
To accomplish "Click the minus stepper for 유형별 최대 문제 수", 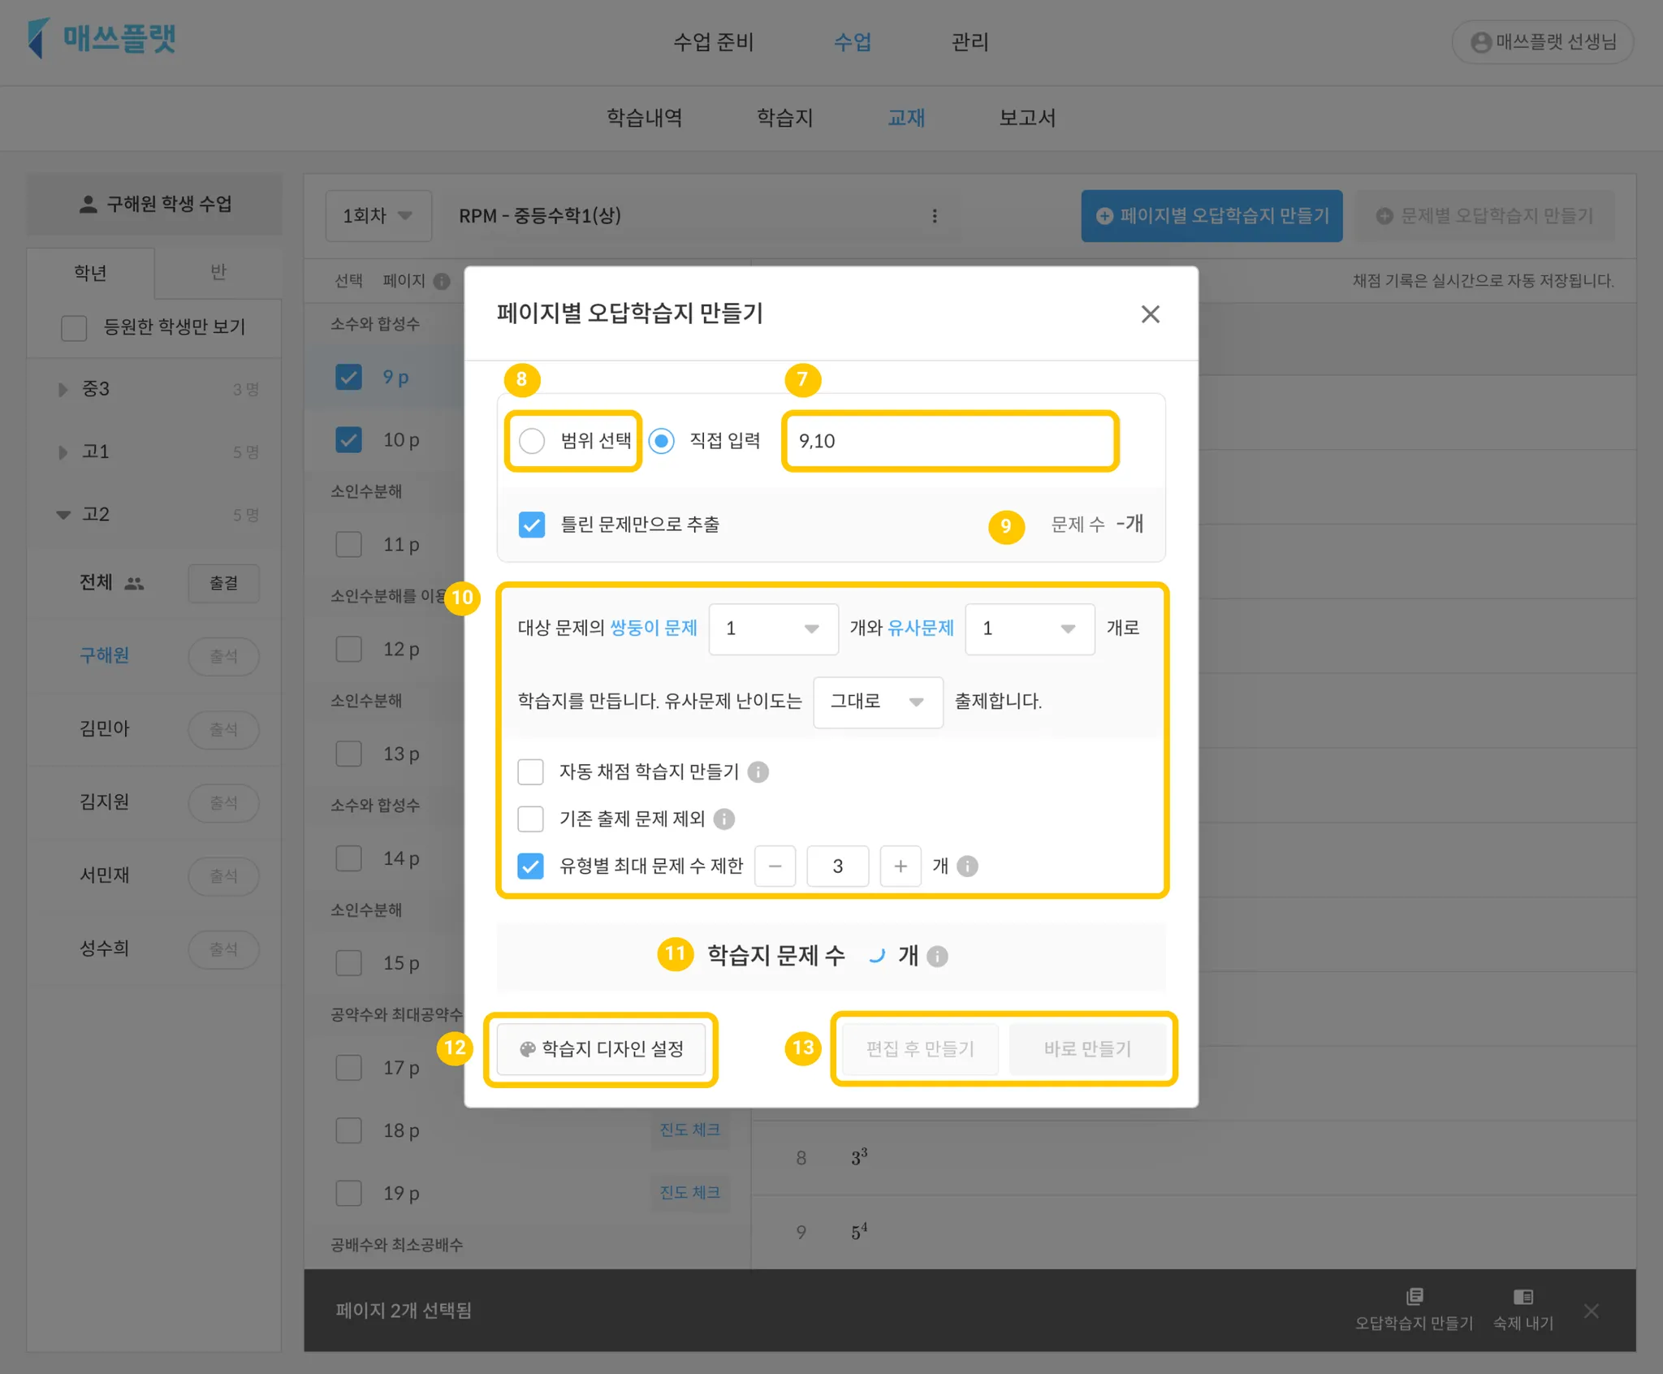I will coord(775,866).
